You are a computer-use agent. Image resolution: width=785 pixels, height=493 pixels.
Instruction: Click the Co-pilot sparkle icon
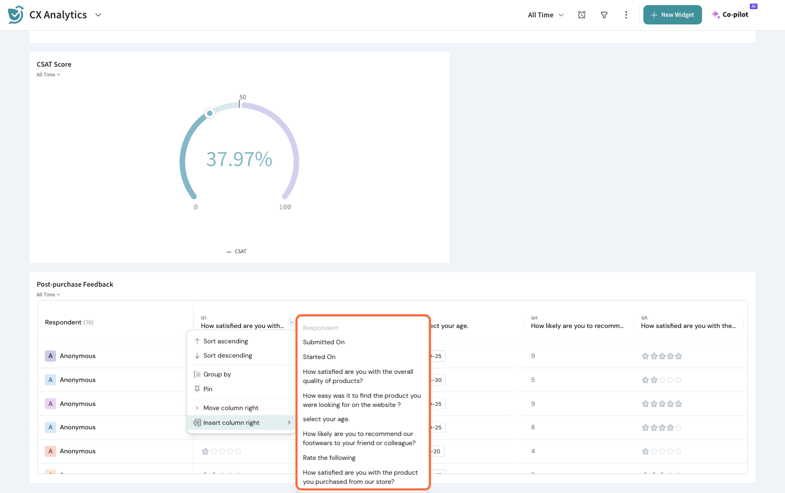(716, 15)
